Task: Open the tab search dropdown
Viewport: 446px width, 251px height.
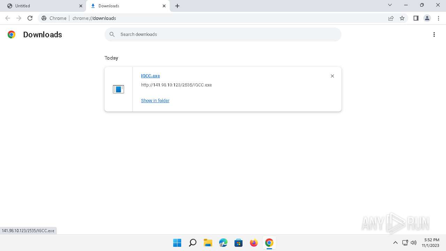Action: (390, 5)
